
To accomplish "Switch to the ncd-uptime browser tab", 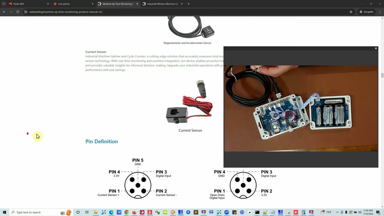I will tap(73, 4).
